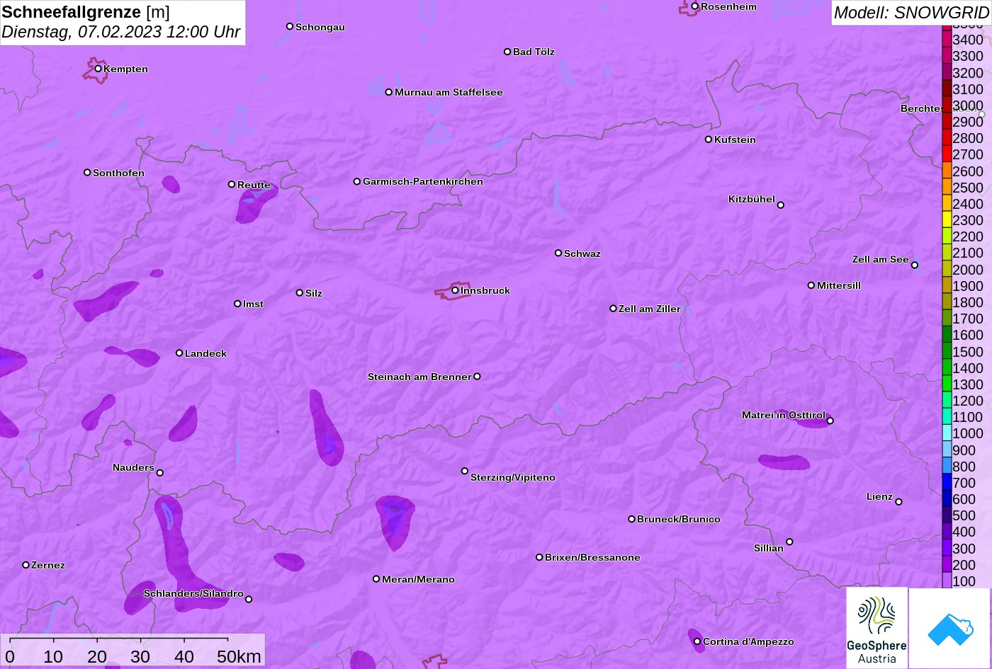Select the Innsbruck city label

pos(485,290)
